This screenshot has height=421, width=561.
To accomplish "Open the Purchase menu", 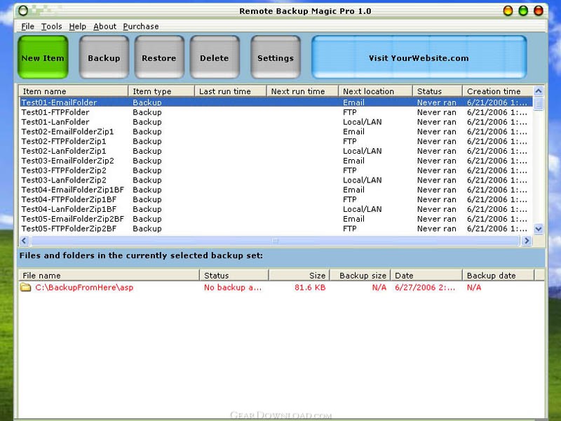I will click(141, 27).
